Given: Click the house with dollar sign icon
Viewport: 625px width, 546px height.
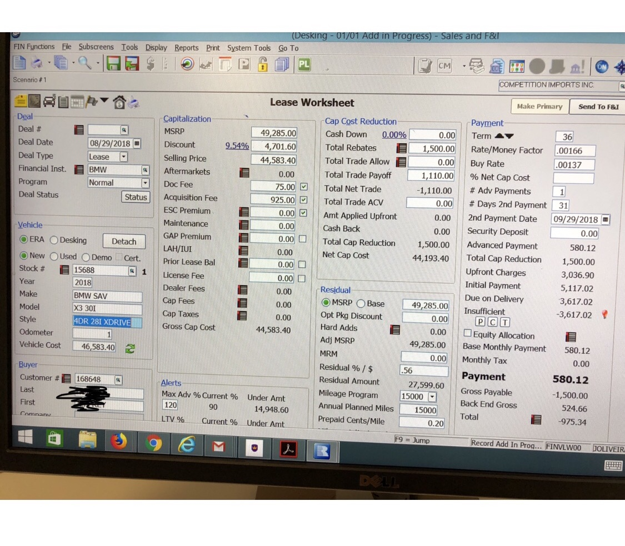Looking at the screenshot, I should click(x=119, y=102).
